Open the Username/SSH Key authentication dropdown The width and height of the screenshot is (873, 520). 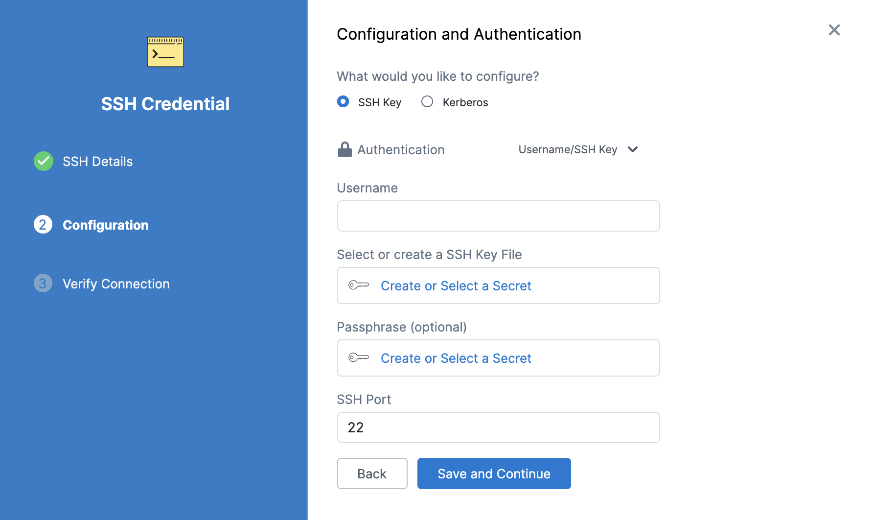[x=577, y=149]
